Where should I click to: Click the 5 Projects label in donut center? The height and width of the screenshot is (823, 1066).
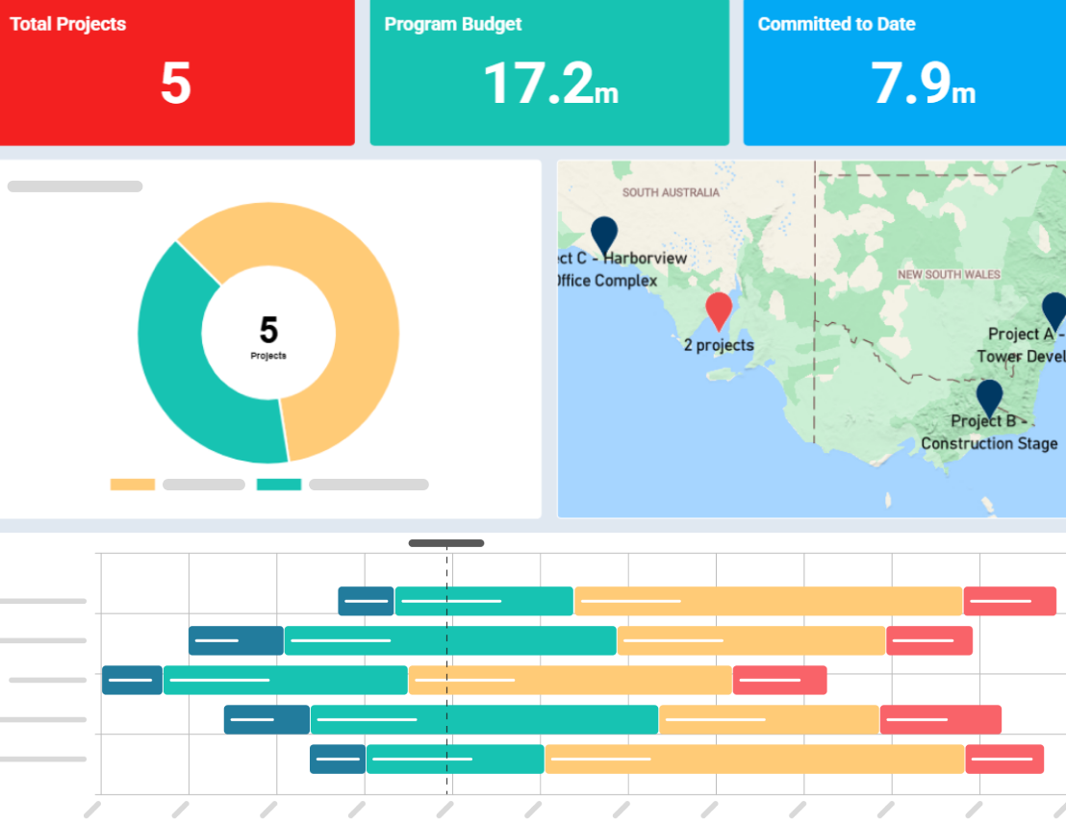point(267,338)
